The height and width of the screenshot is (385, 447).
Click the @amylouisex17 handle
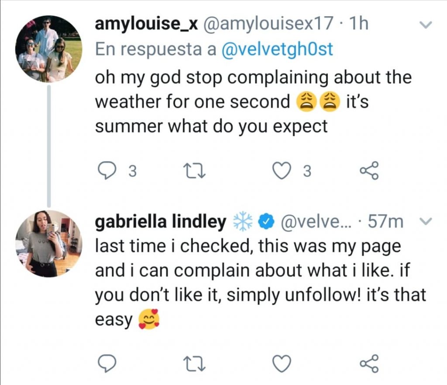point(268,24)
